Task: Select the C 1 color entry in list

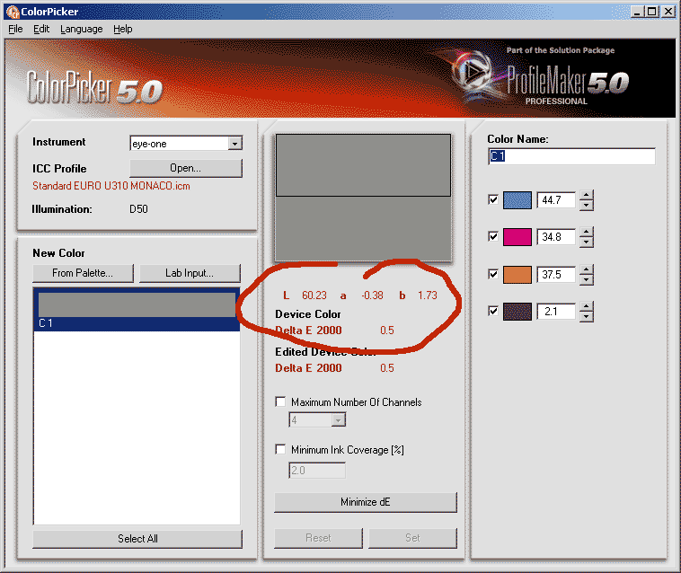Action: 137,310
